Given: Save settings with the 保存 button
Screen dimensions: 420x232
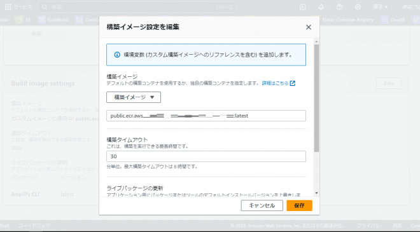Looking at the screenshot, I should tap(299, 205).
